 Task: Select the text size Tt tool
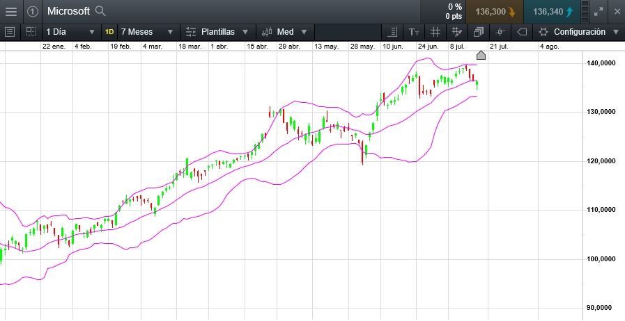[x=414, y=32]
